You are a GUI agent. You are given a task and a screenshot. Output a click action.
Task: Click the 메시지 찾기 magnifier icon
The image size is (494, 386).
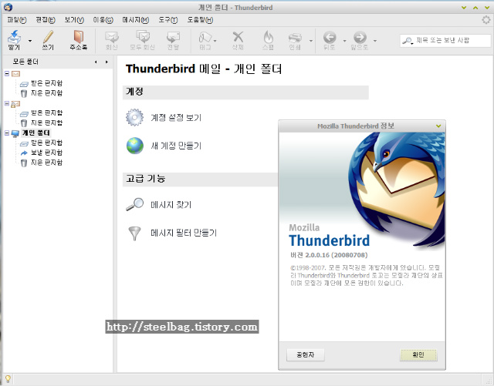pyautogui.click(x=135, y=204)
